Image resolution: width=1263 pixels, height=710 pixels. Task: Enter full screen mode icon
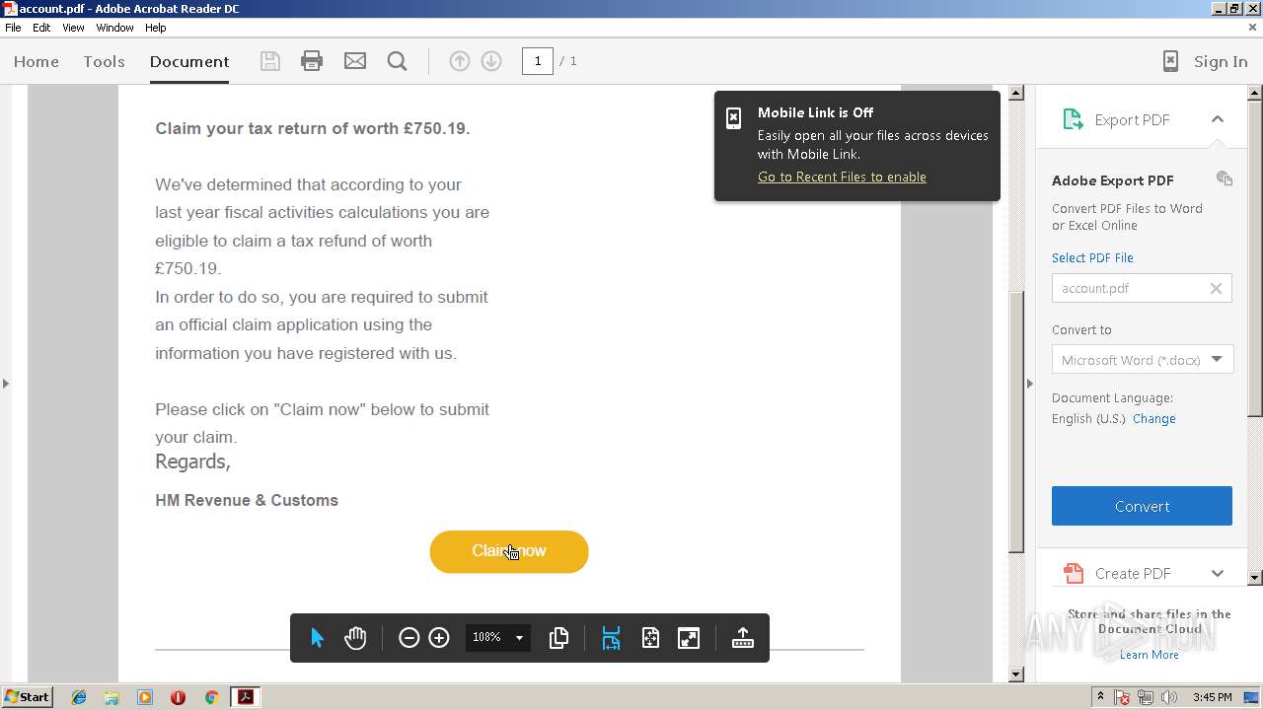click(689, 638)
